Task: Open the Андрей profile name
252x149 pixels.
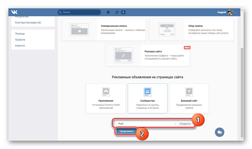Action: [x=222, y=12]
